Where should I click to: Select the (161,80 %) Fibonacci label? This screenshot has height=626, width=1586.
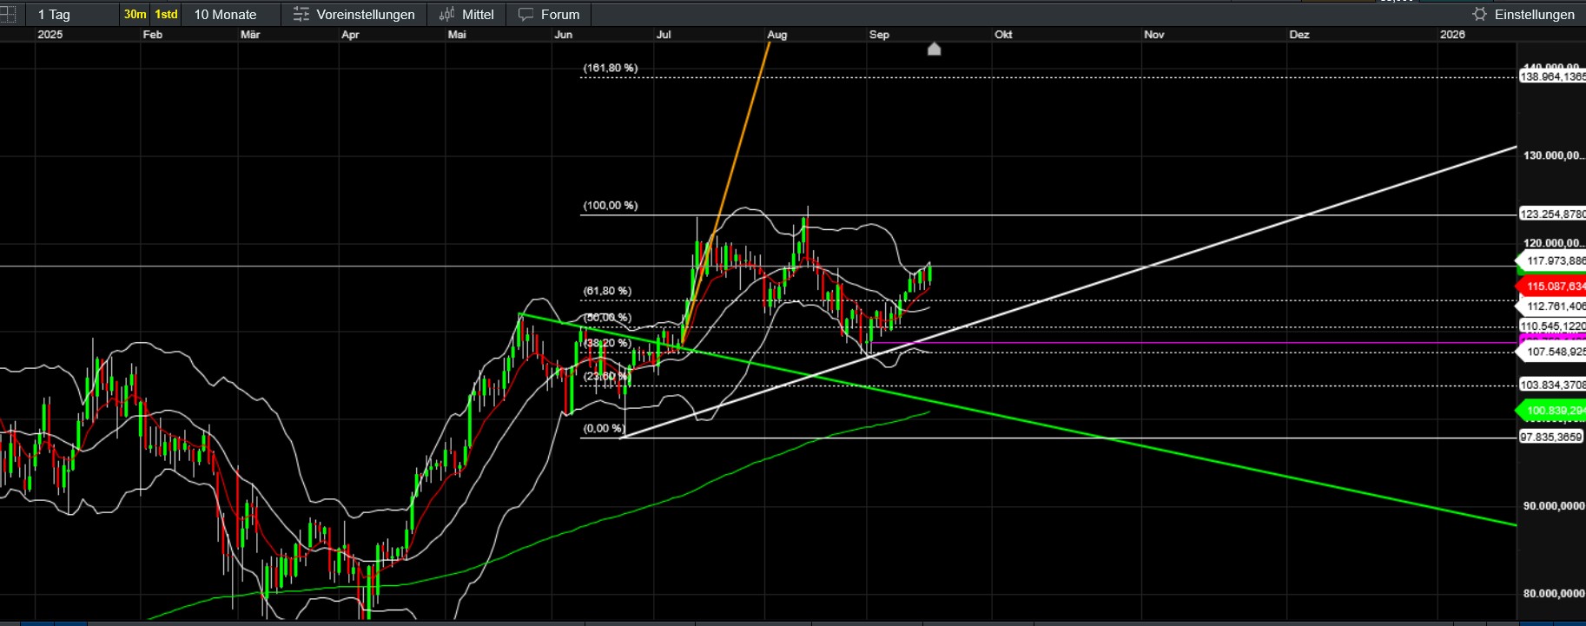611,68
